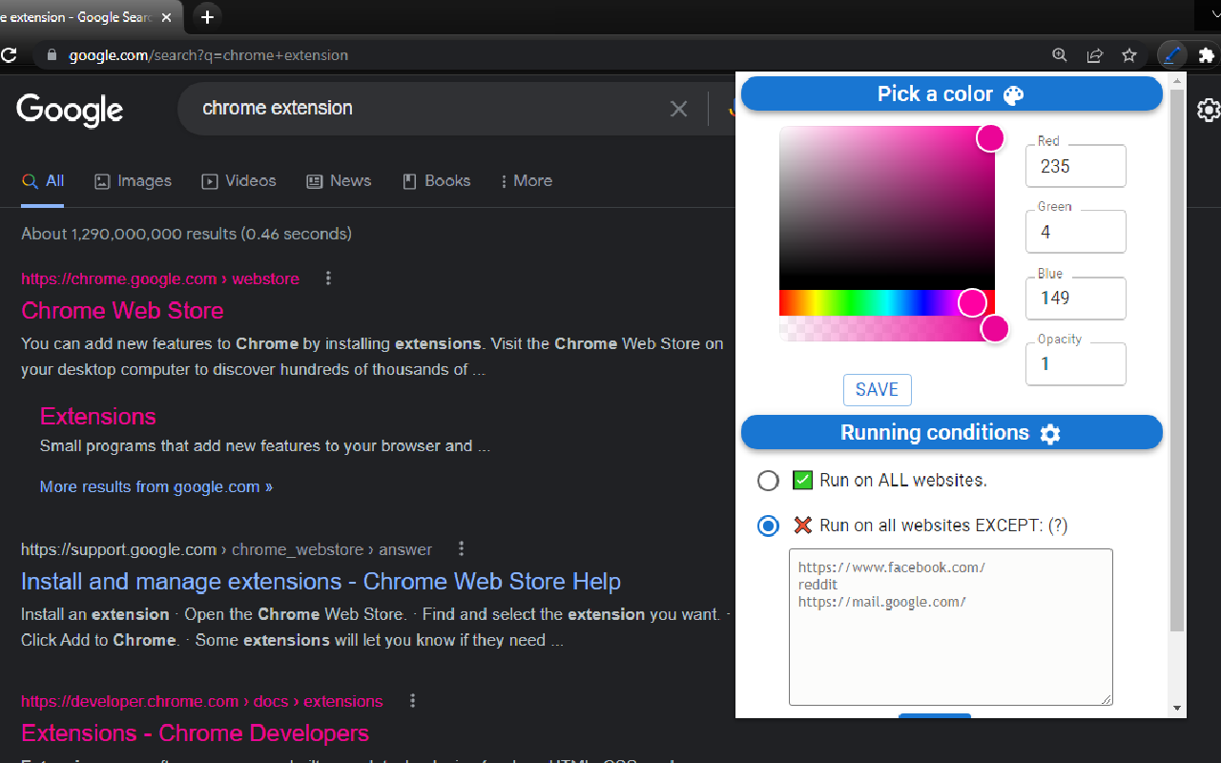Viewport: 1221px width, 763px height.
Task: Switch to the News search tab
Action: point(339,181)
